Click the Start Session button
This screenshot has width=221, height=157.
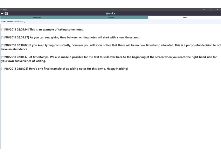pyautogui.click(x=7, y=21)
